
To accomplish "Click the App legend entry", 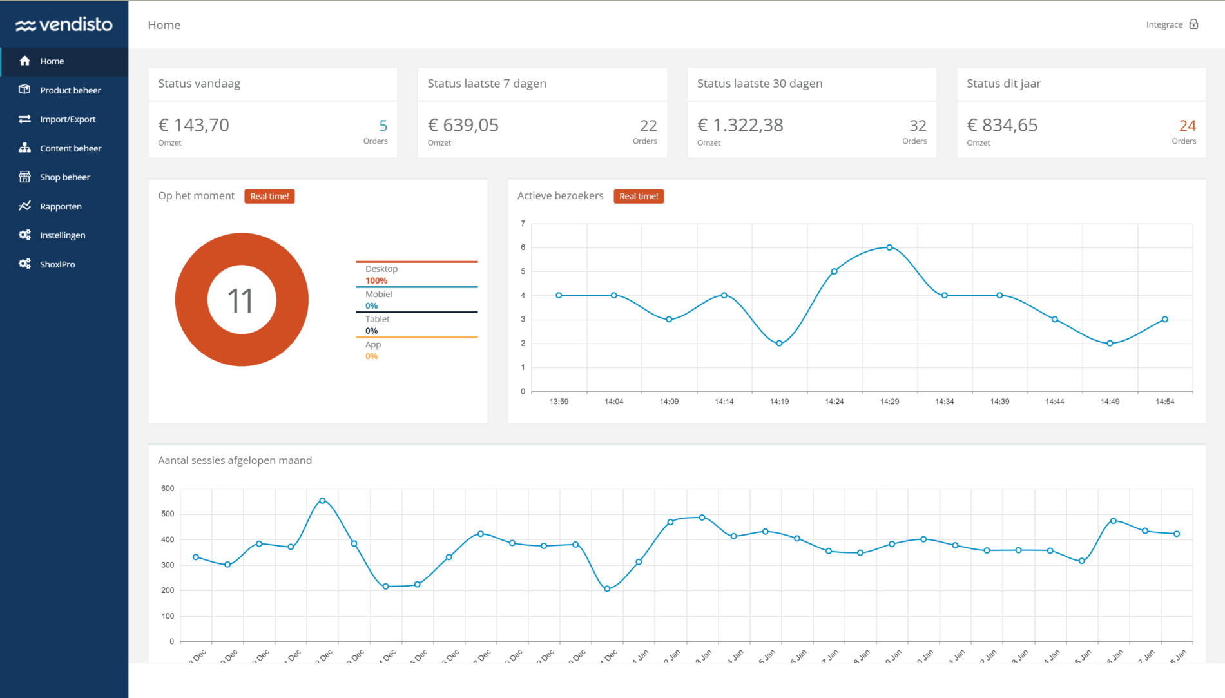I will point(416,349).
